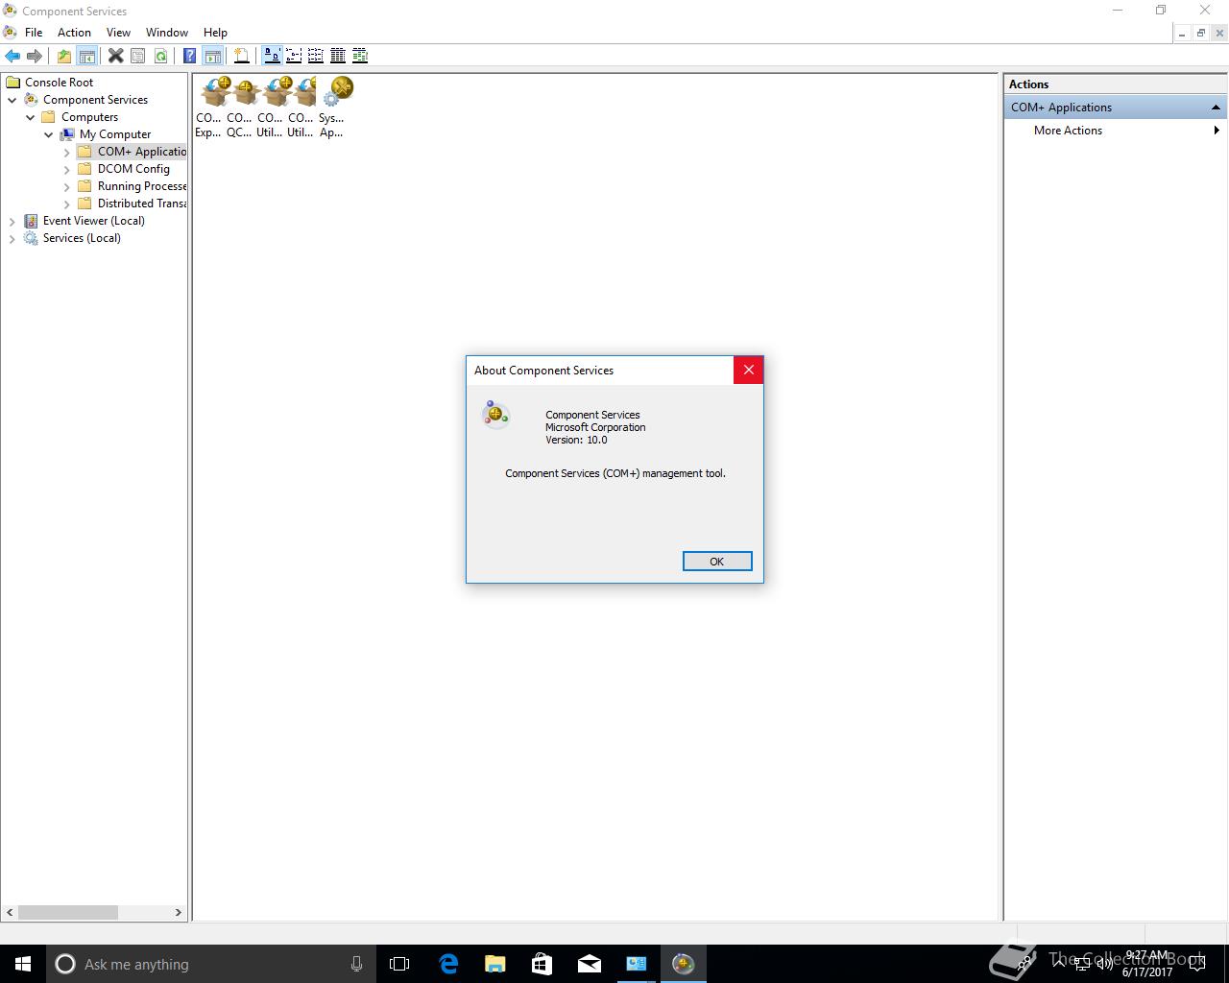Refresh the view using the toolbar icon

[160, 56]
